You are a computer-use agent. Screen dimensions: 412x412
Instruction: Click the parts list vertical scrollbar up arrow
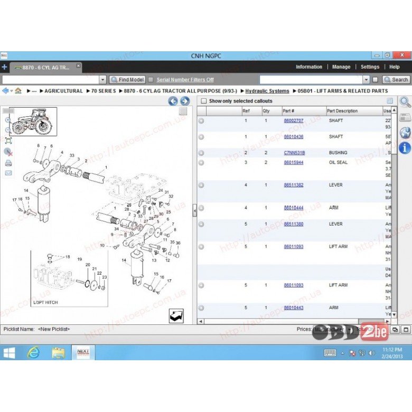click(x=394, y=110)
